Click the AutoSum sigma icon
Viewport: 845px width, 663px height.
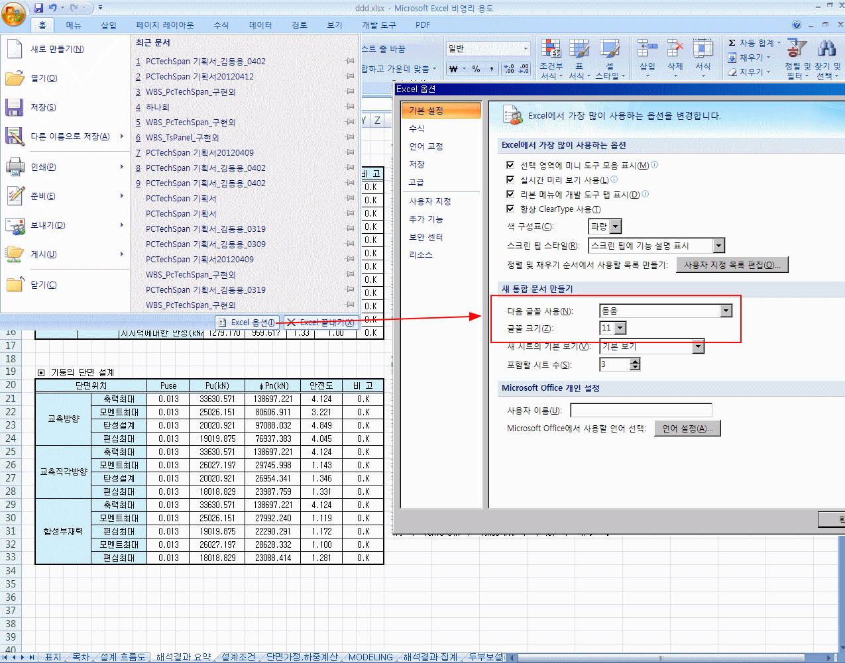tap(732, 43)
